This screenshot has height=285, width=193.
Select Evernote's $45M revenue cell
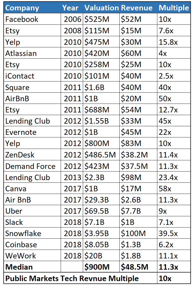pyautogui.click(x=131, y=132)
